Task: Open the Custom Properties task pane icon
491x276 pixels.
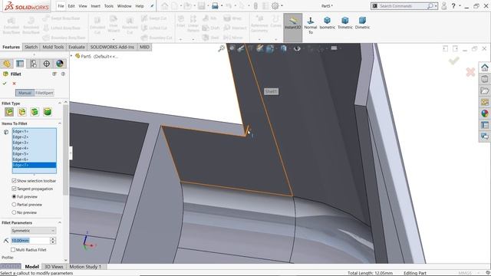Action: click(485, 125)
